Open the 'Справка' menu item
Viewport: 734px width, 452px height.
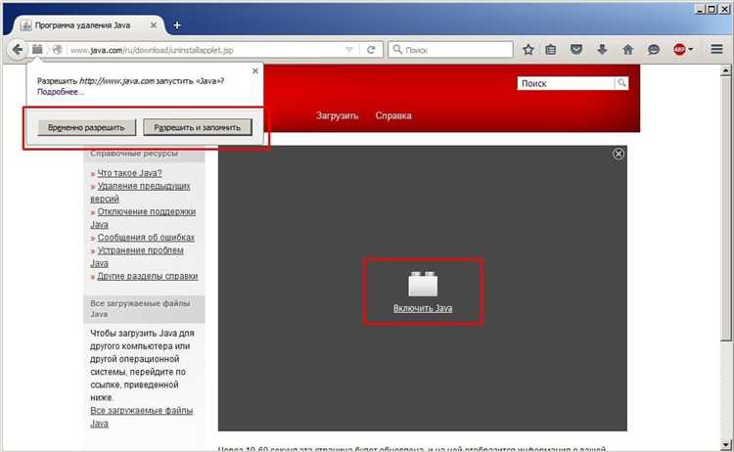tap(393, 115)
